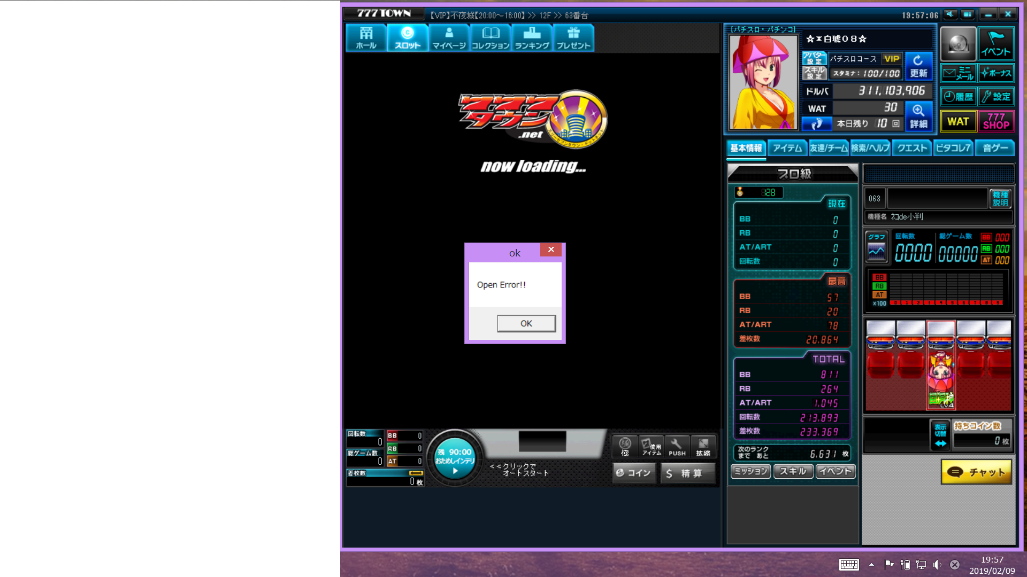Image resolution: width=1027 pixels, height=577 pixels.
Task: Open the WAT yellow button
Action: [x=958, y=121]
